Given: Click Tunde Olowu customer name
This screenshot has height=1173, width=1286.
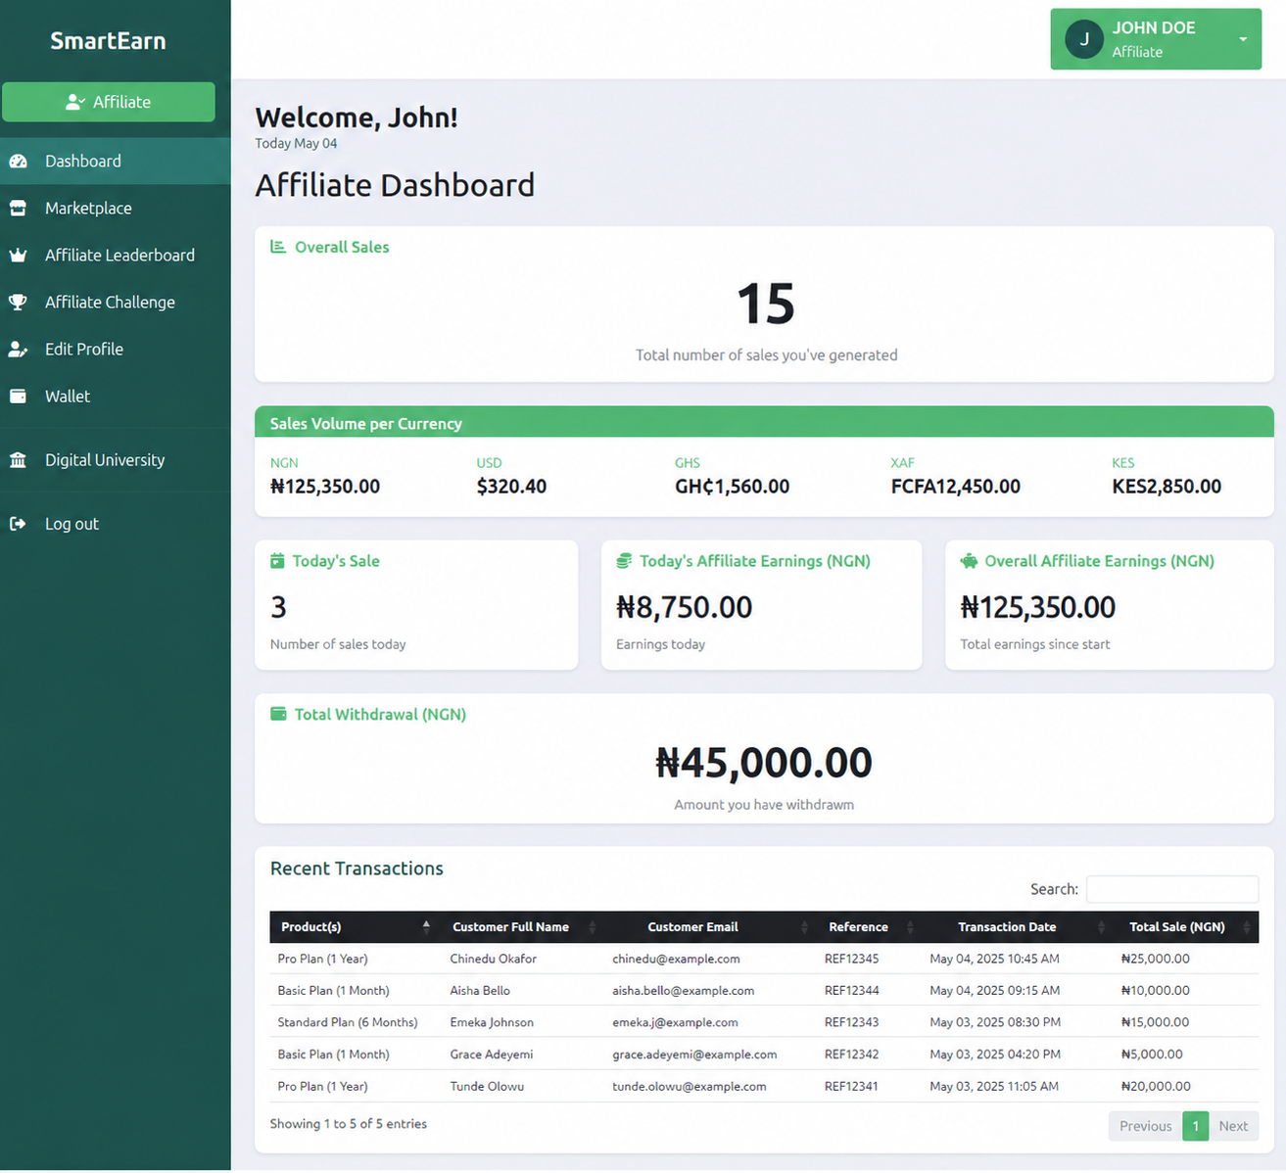Looking at the screenshot, I should [487, 1087].
